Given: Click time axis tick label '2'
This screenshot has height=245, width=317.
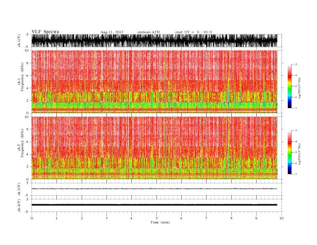Looking at the screenshot, I should point(82,218).
